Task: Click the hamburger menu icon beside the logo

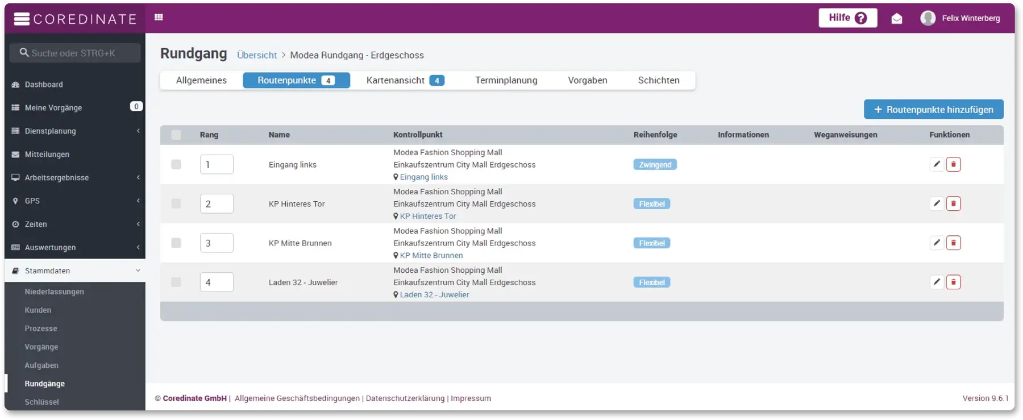Action: click(22, 19)
